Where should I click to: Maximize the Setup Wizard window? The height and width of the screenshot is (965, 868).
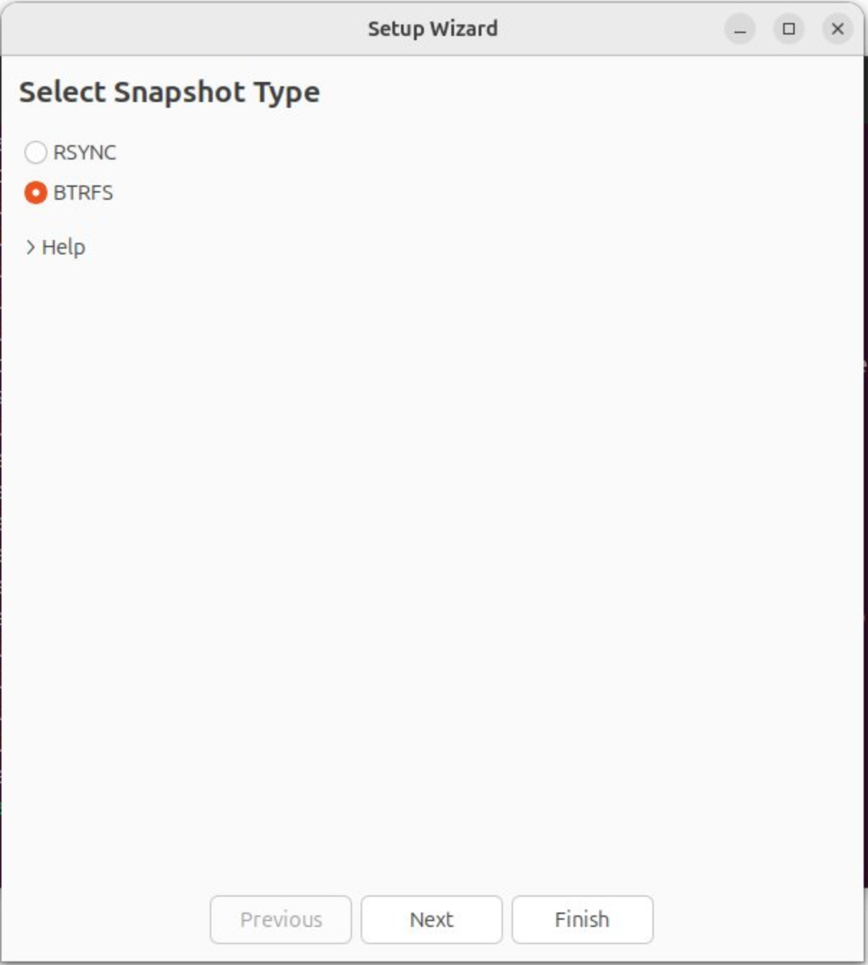click(788, 29)
